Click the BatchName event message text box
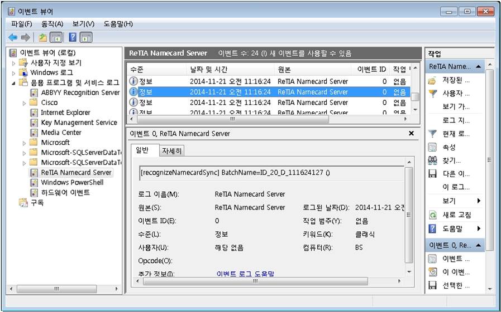501x312 pixels. pyautogui.click(x=271, y=173)
